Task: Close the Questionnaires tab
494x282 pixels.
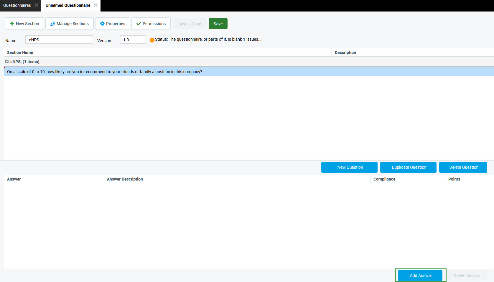Action: point(37,5)
